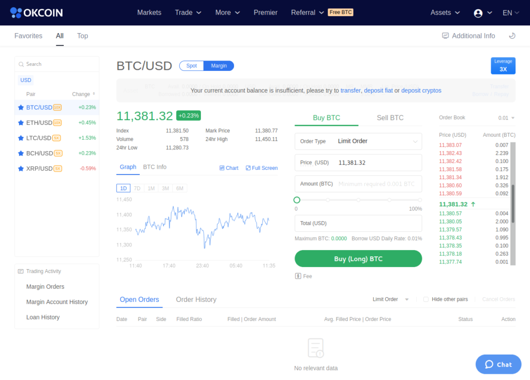Click the 10X badge next to ETH/USD
The image size is (530, 380).
[57, 123]
